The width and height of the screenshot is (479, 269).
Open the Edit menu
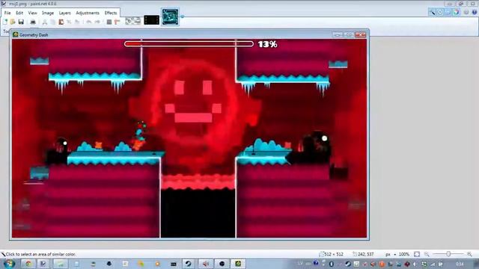pos(19,13)
